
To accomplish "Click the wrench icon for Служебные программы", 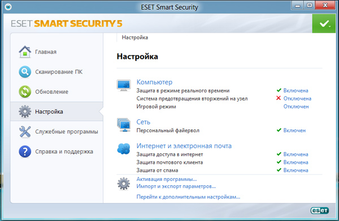I will [x=25, y=132].
